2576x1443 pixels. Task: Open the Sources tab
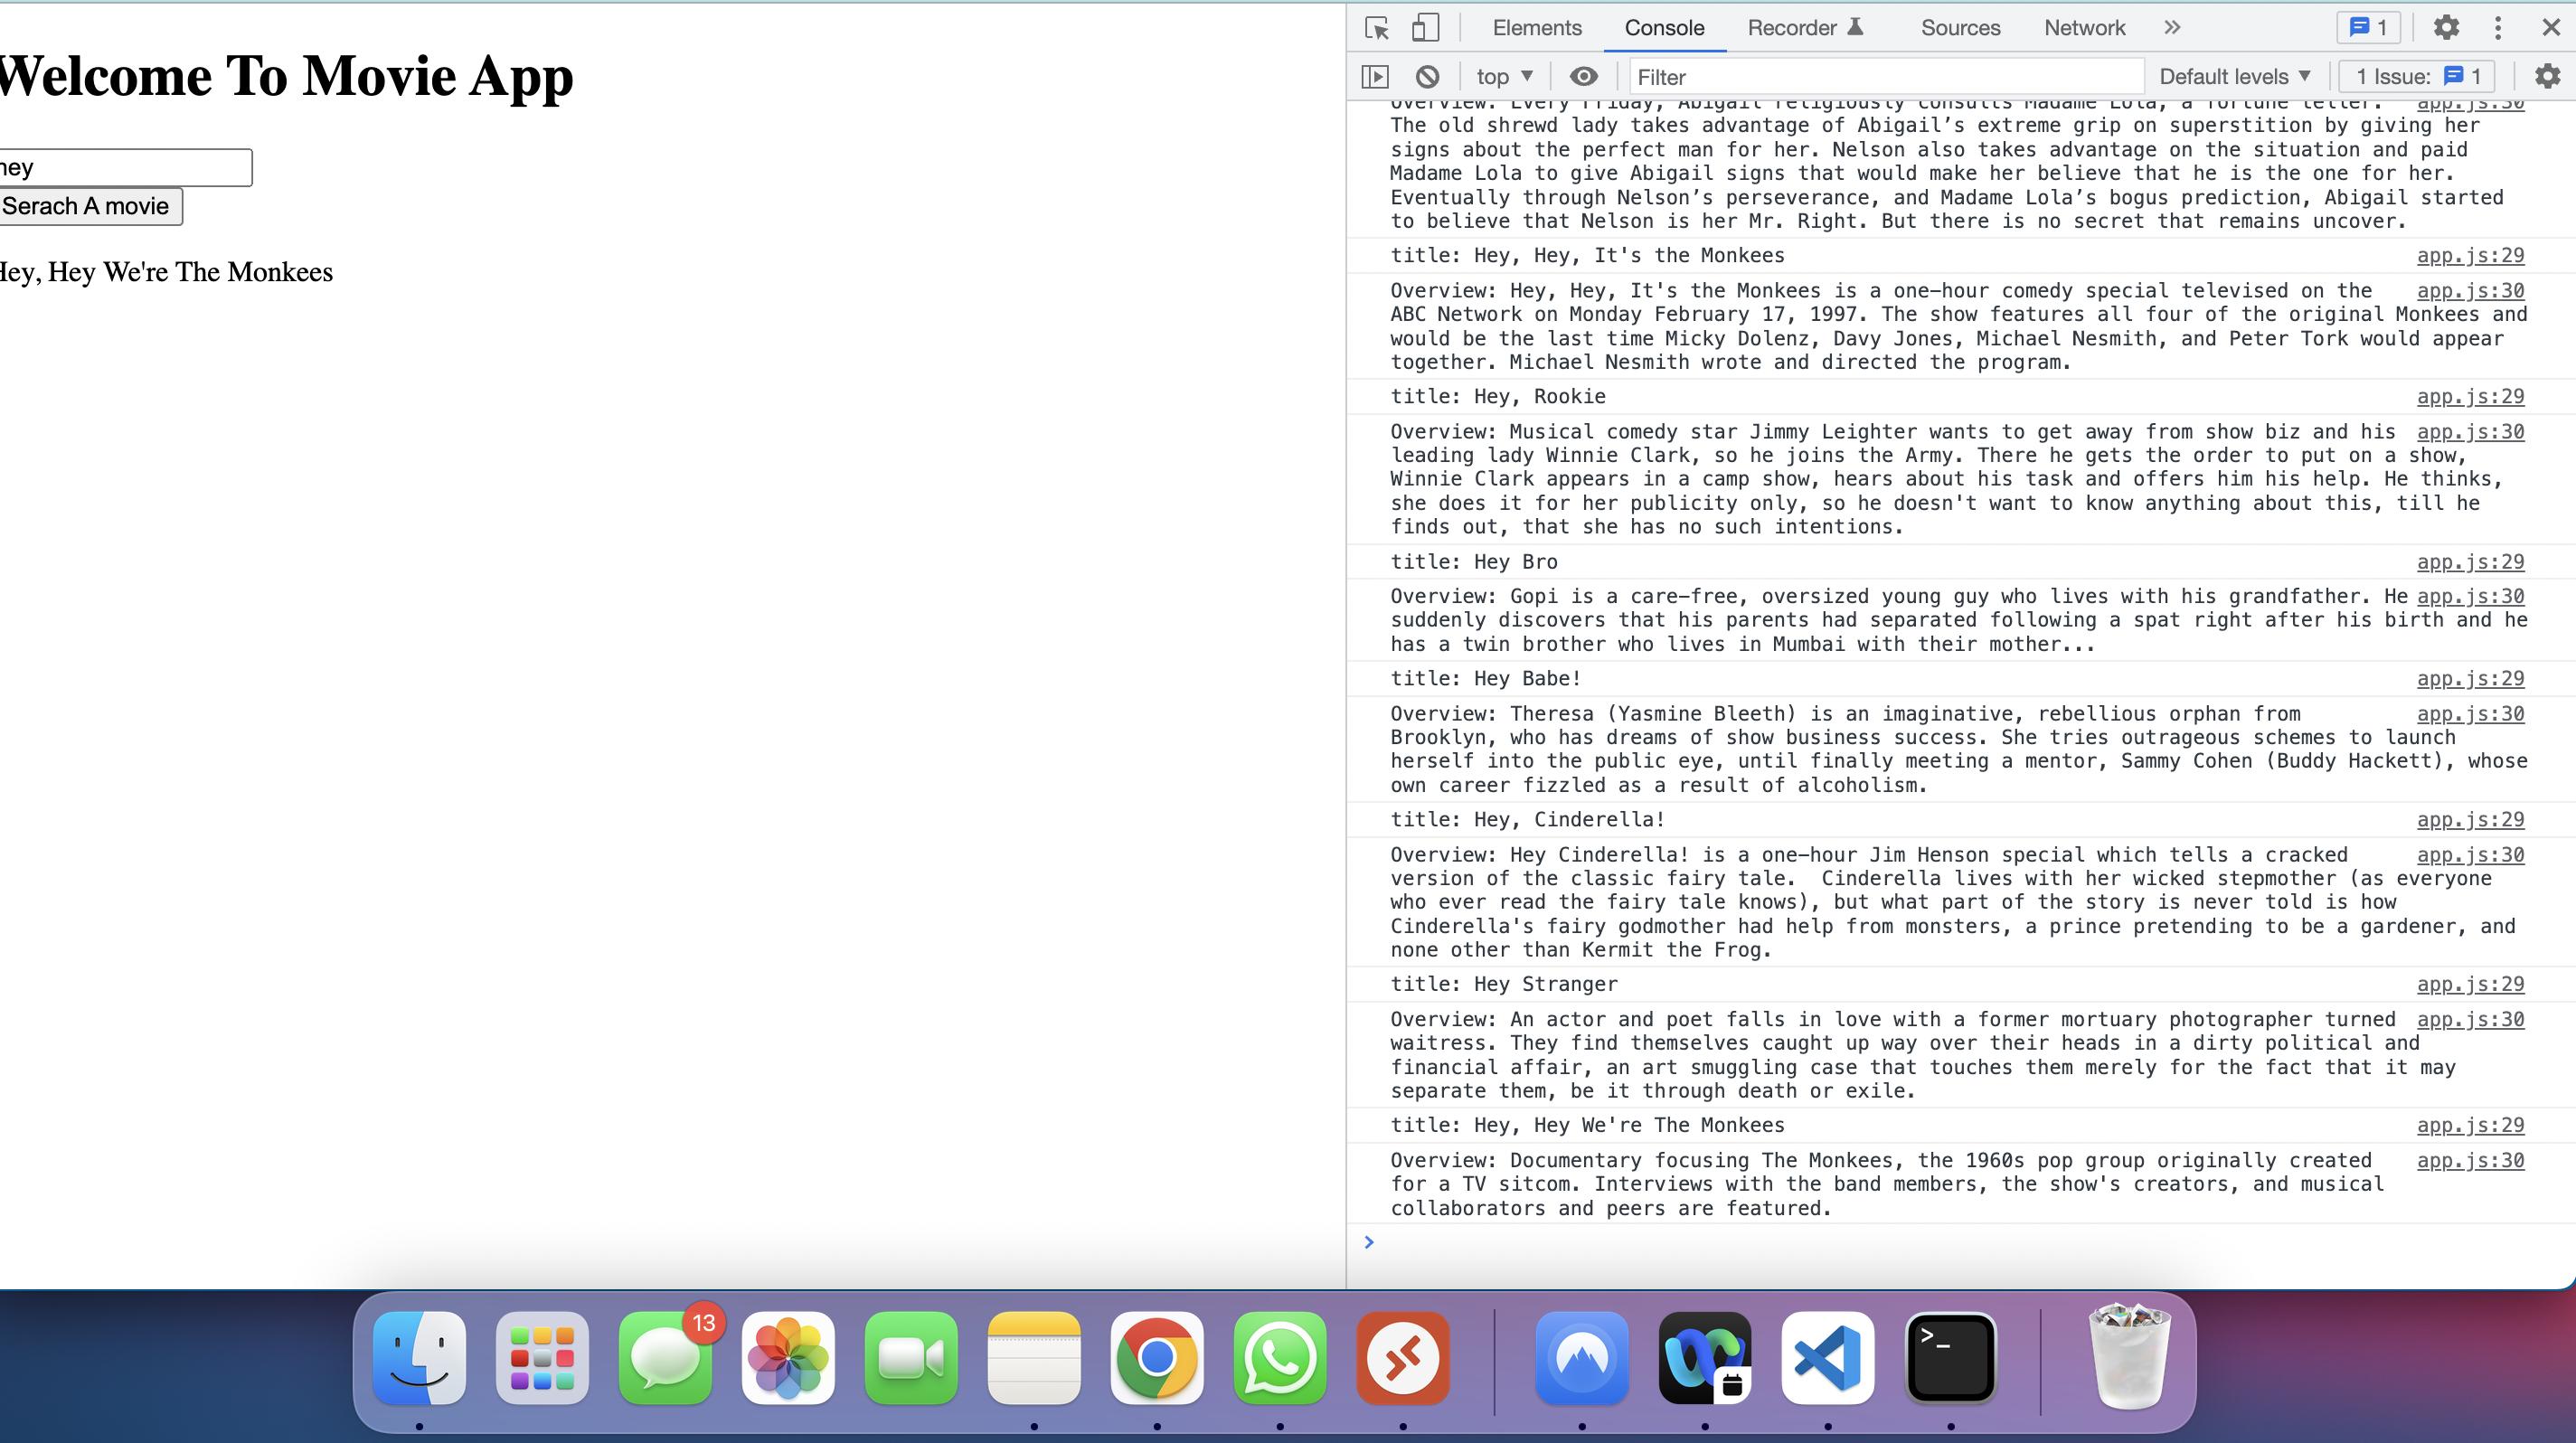(x=1960, y=28)
